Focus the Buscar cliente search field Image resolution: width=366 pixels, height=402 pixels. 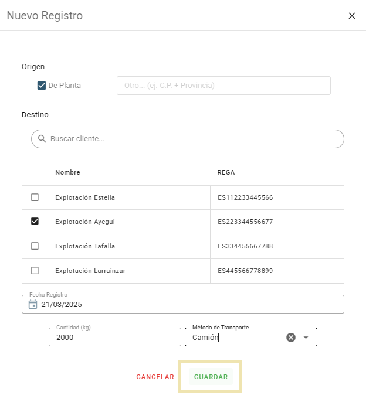tap(188, 139)
